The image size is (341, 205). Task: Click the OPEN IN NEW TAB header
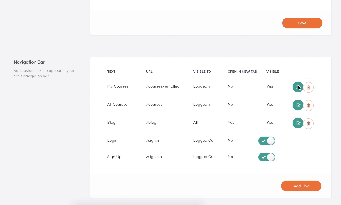[x=242, y=72]
